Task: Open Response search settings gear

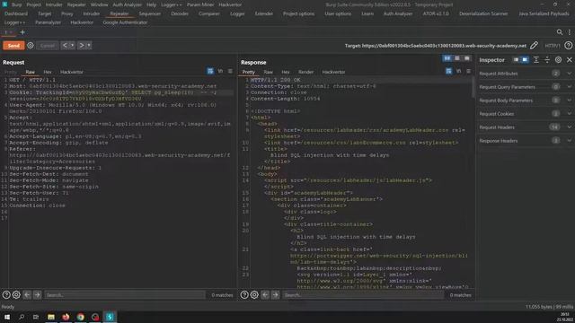Action: click(x=254, y=295)
